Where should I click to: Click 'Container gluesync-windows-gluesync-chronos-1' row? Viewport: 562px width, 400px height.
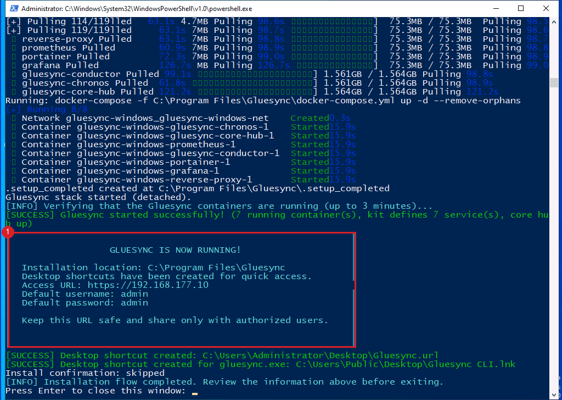coord(183,126)
